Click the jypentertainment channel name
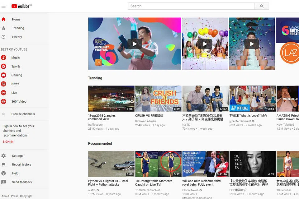Image resolution: width=299 pixels, height=199 pixels. pyautogui.click(x=240, y=121)
